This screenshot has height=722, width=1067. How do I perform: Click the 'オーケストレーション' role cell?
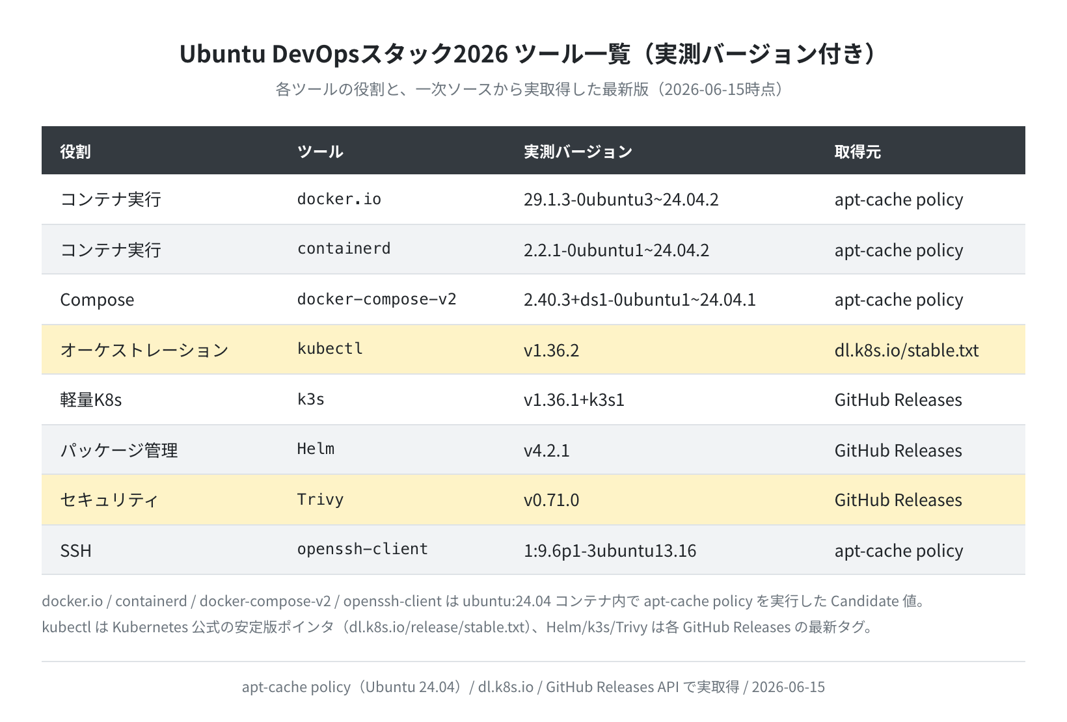[x=144, y=350]
